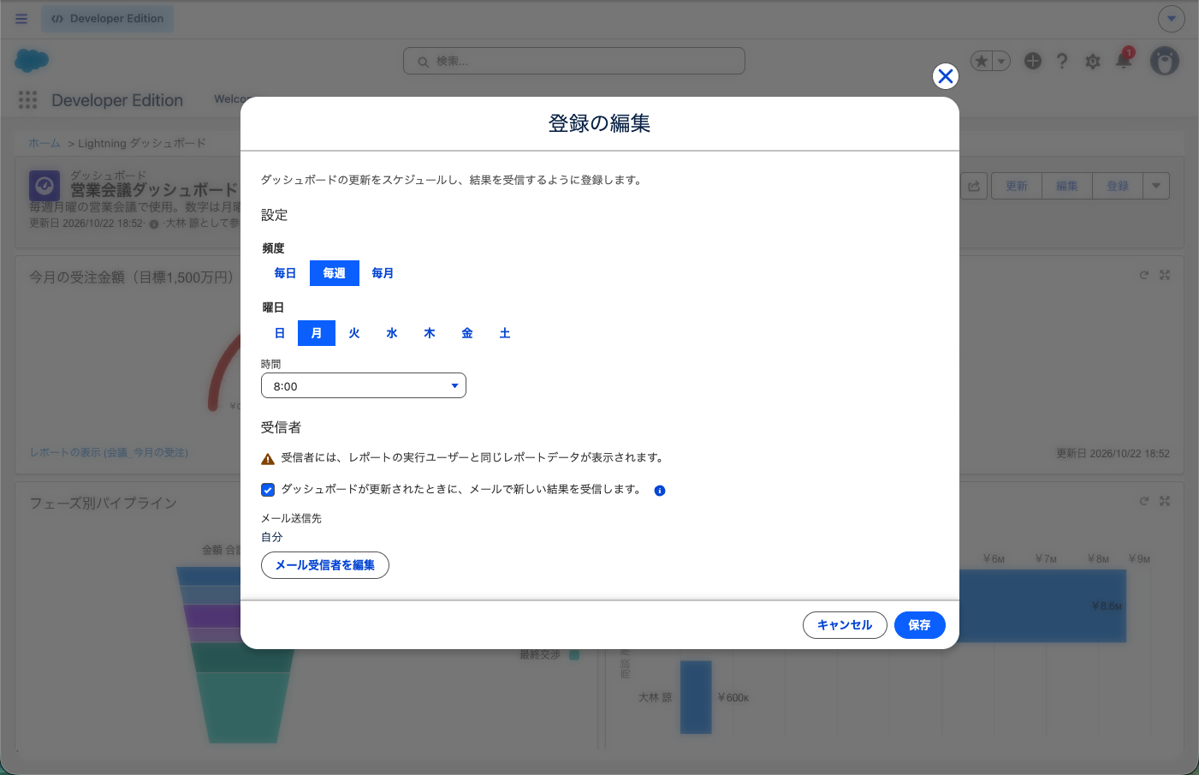Click the dashboard icon beside 営業会議ダッシュボード
The width and height of the screenshot is (1199, 775).
click(45, 185)
